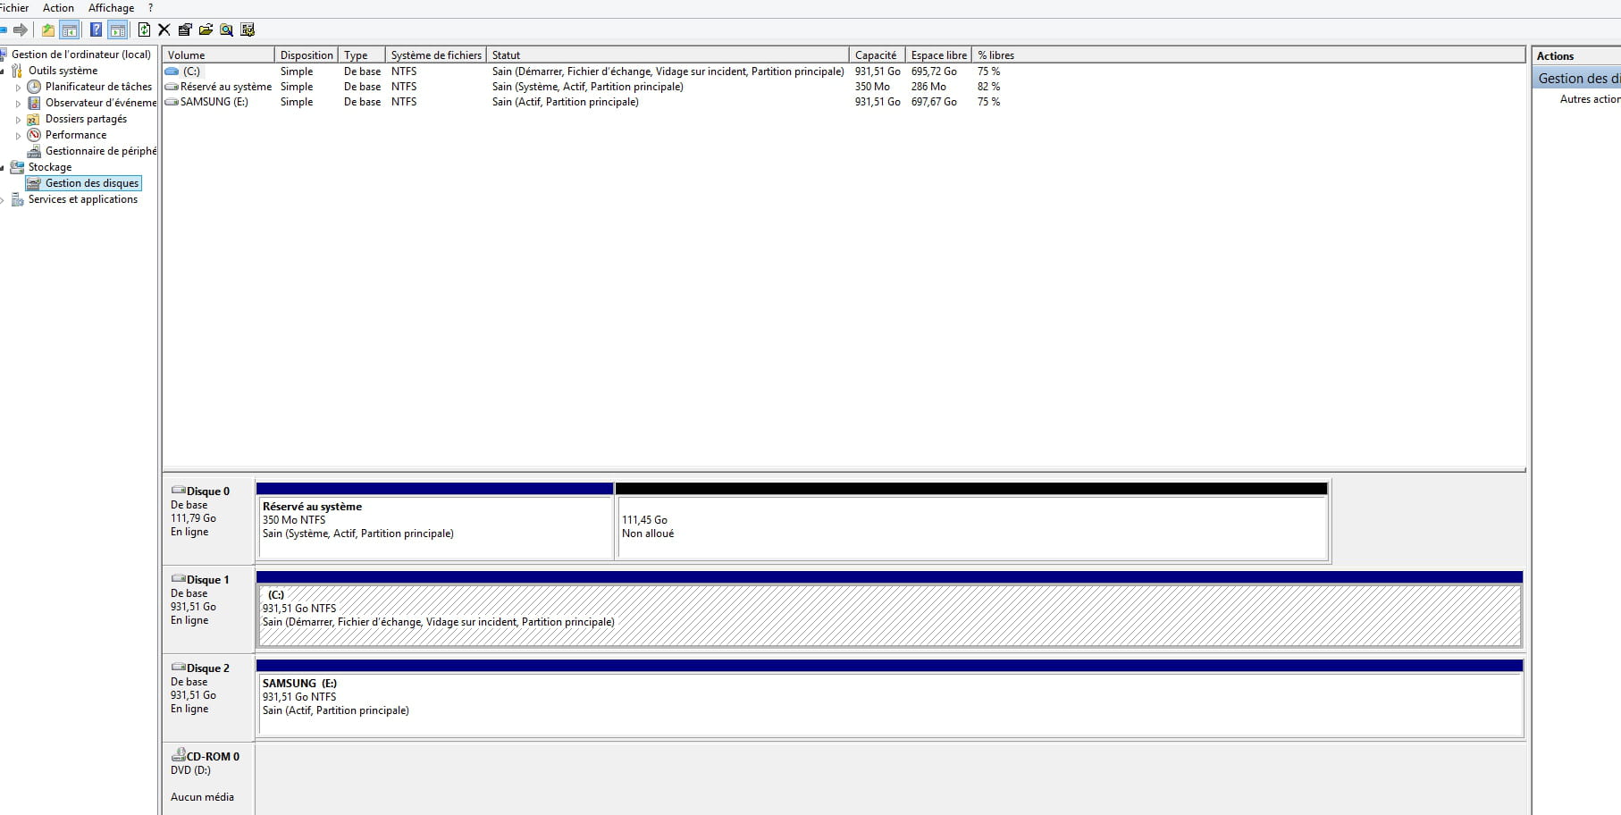Click the Gestion des disques Actions header

1576,79
